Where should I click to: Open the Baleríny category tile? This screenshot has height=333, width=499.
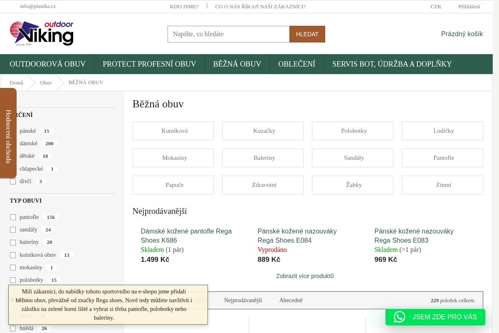tap(263, 158)
